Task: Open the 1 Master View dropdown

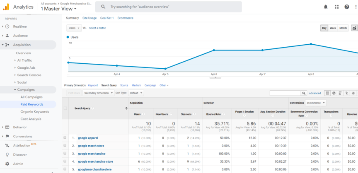Action: click(x=59, y=9)
